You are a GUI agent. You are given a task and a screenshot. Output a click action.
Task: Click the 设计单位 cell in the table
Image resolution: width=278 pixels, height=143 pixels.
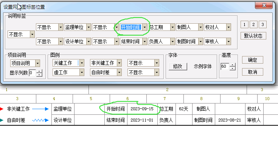63,120
